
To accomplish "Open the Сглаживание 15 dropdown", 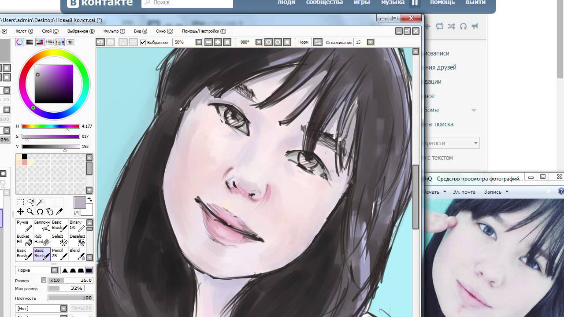I will point(370,42).
